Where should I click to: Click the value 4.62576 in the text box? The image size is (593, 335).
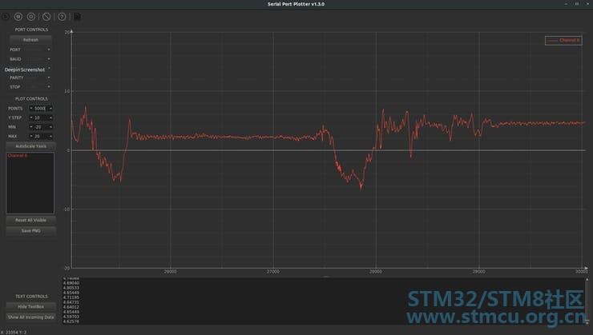[71, 321]
